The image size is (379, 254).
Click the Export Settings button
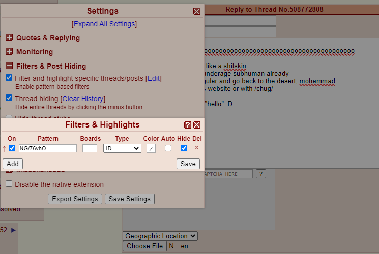point(75,199)
